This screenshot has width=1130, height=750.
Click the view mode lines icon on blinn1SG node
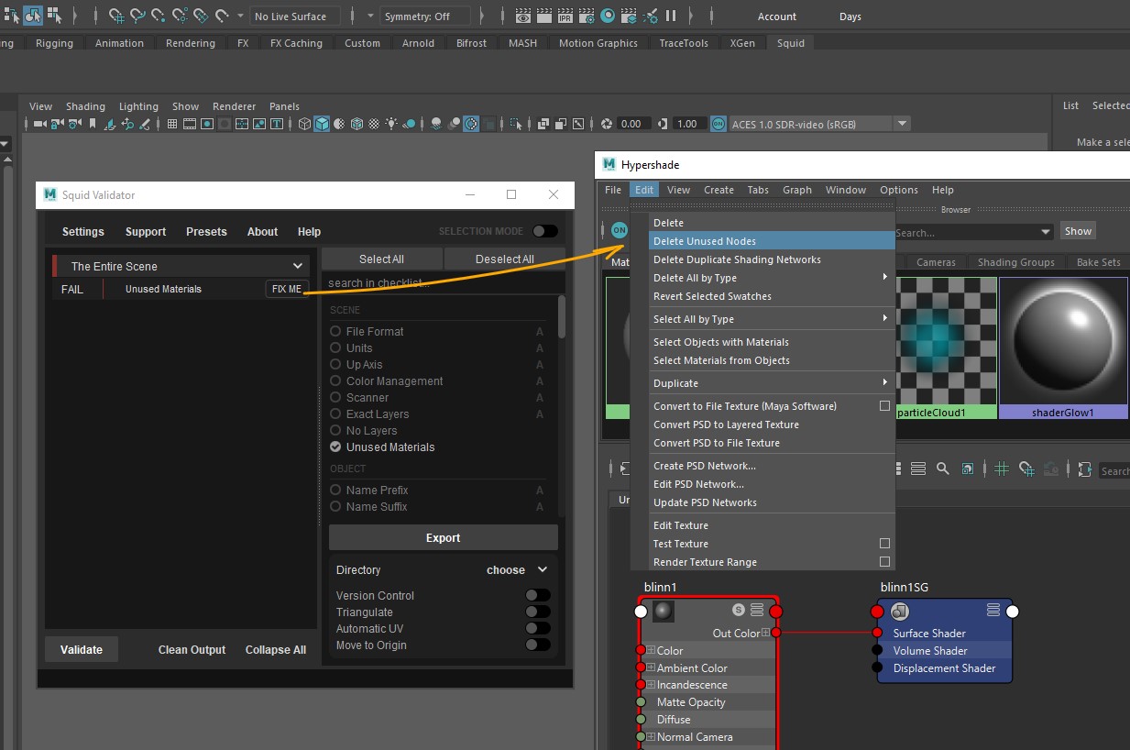tap(993, 611)
